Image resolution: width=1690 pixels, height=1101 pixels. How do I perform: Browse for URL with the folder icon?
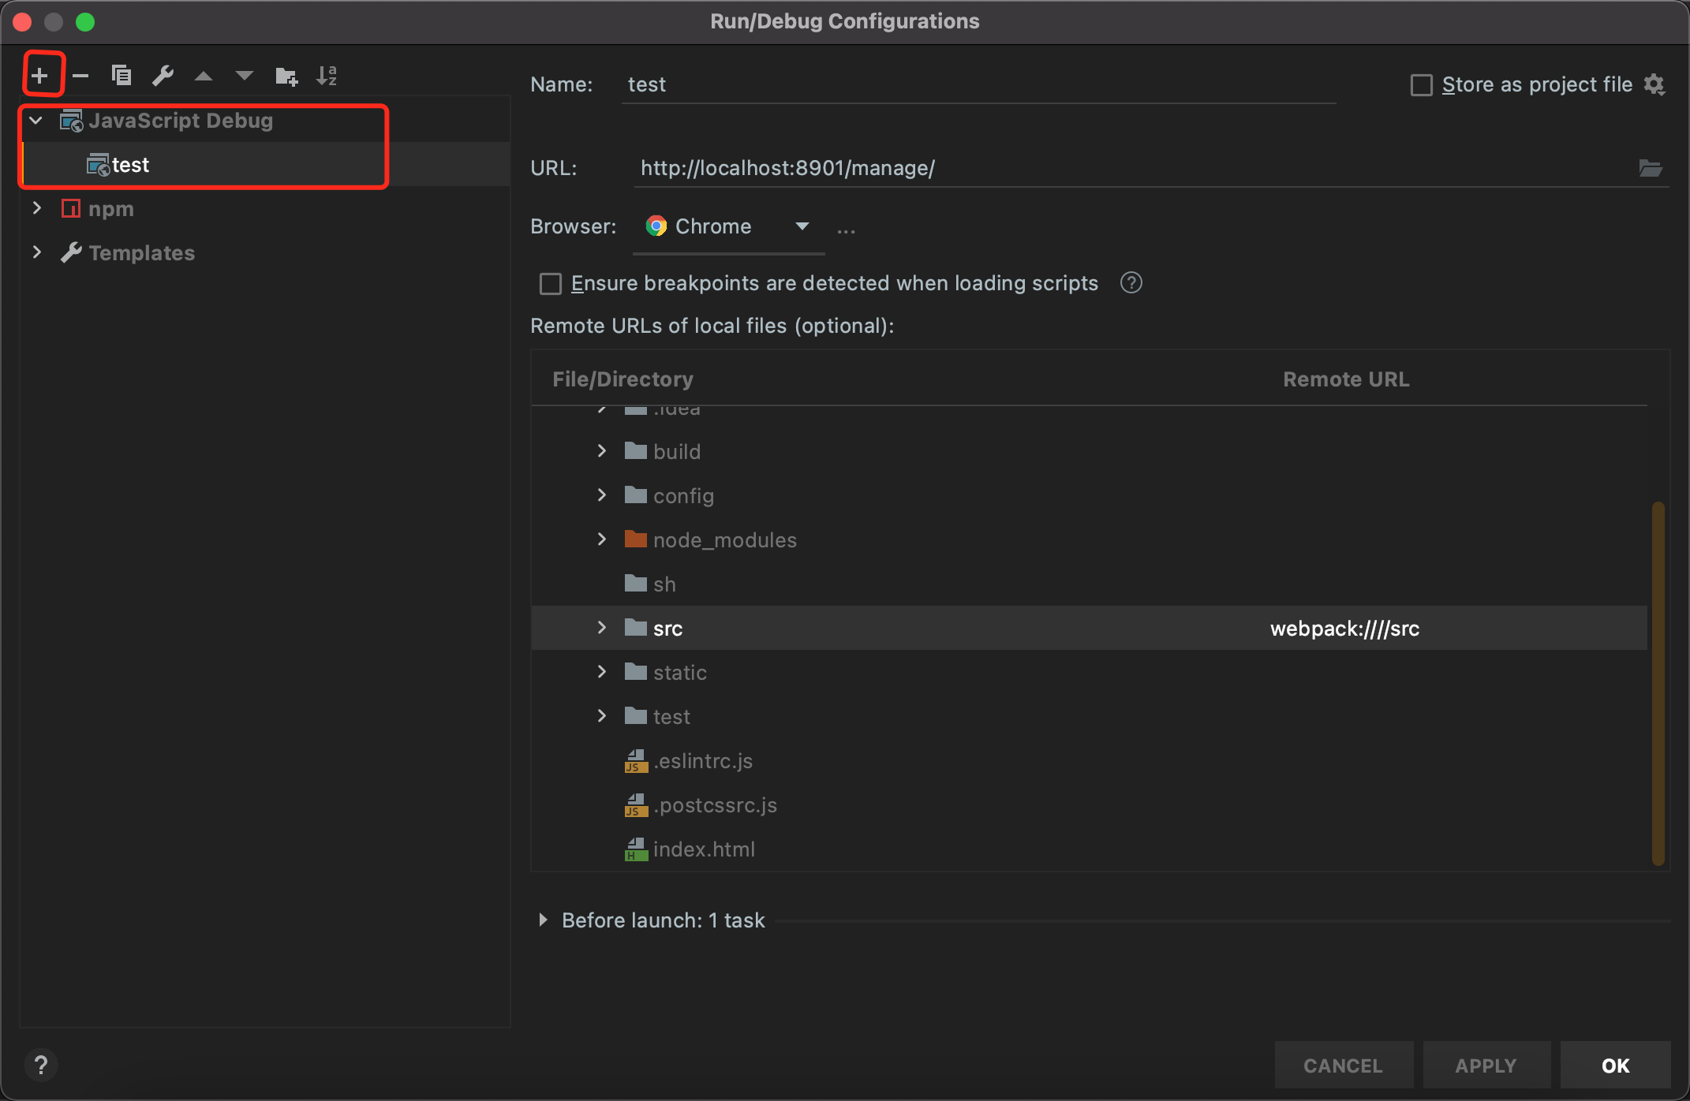pyautogui.click(x=1651, y=168)
